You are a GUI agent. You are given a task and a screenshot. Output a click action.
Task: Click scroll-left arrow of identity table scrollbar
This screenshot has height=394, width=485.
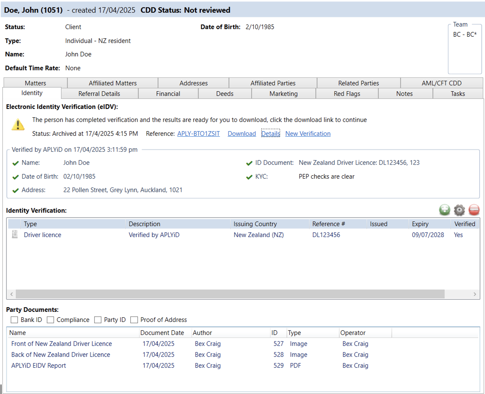pos(12,294)
